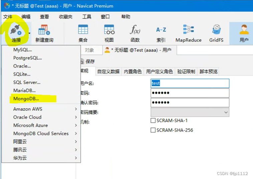
Task: Switch to the 自定义数据 tab
Action: [x=108, y=71]
